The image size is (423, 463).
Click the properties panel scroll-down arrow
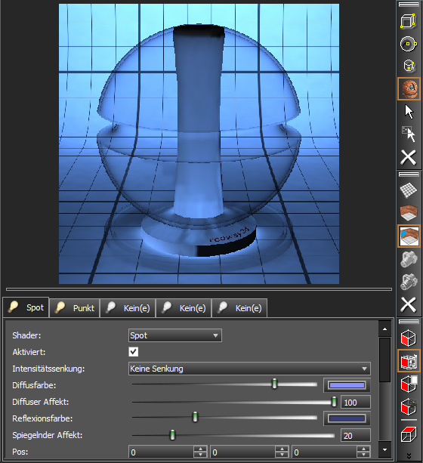tap(385, 449)
